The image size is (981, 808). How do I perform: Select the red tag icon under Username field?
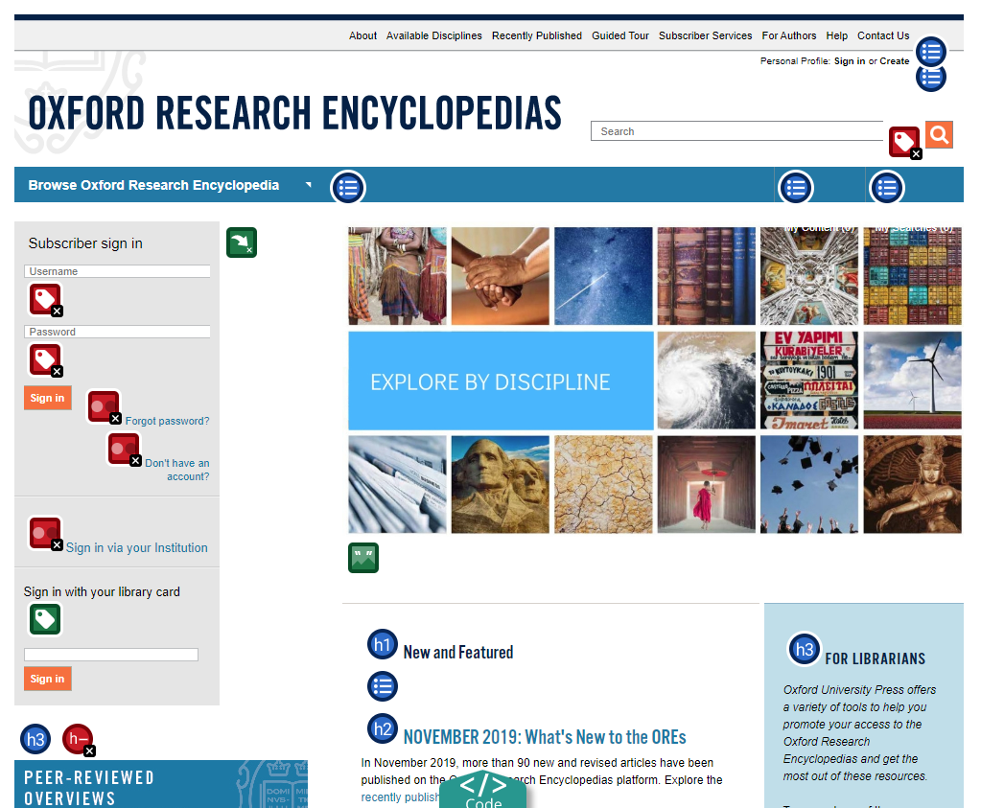[45, 299]
